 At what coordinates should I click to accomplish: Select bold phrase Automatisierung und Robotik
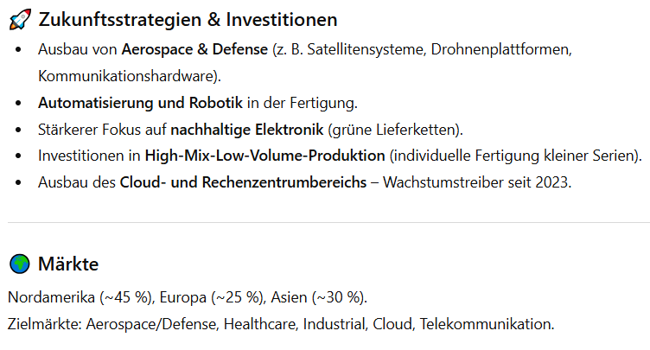(x=140, y=103)
